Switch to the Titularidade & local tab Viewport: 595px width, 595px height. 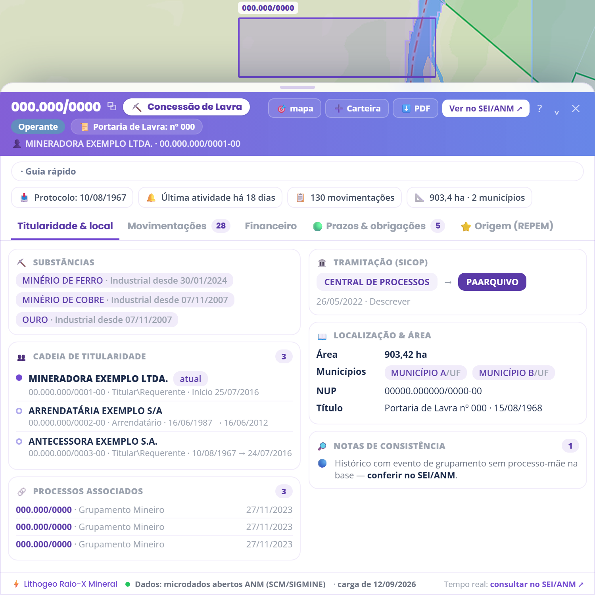pos(65,226)
